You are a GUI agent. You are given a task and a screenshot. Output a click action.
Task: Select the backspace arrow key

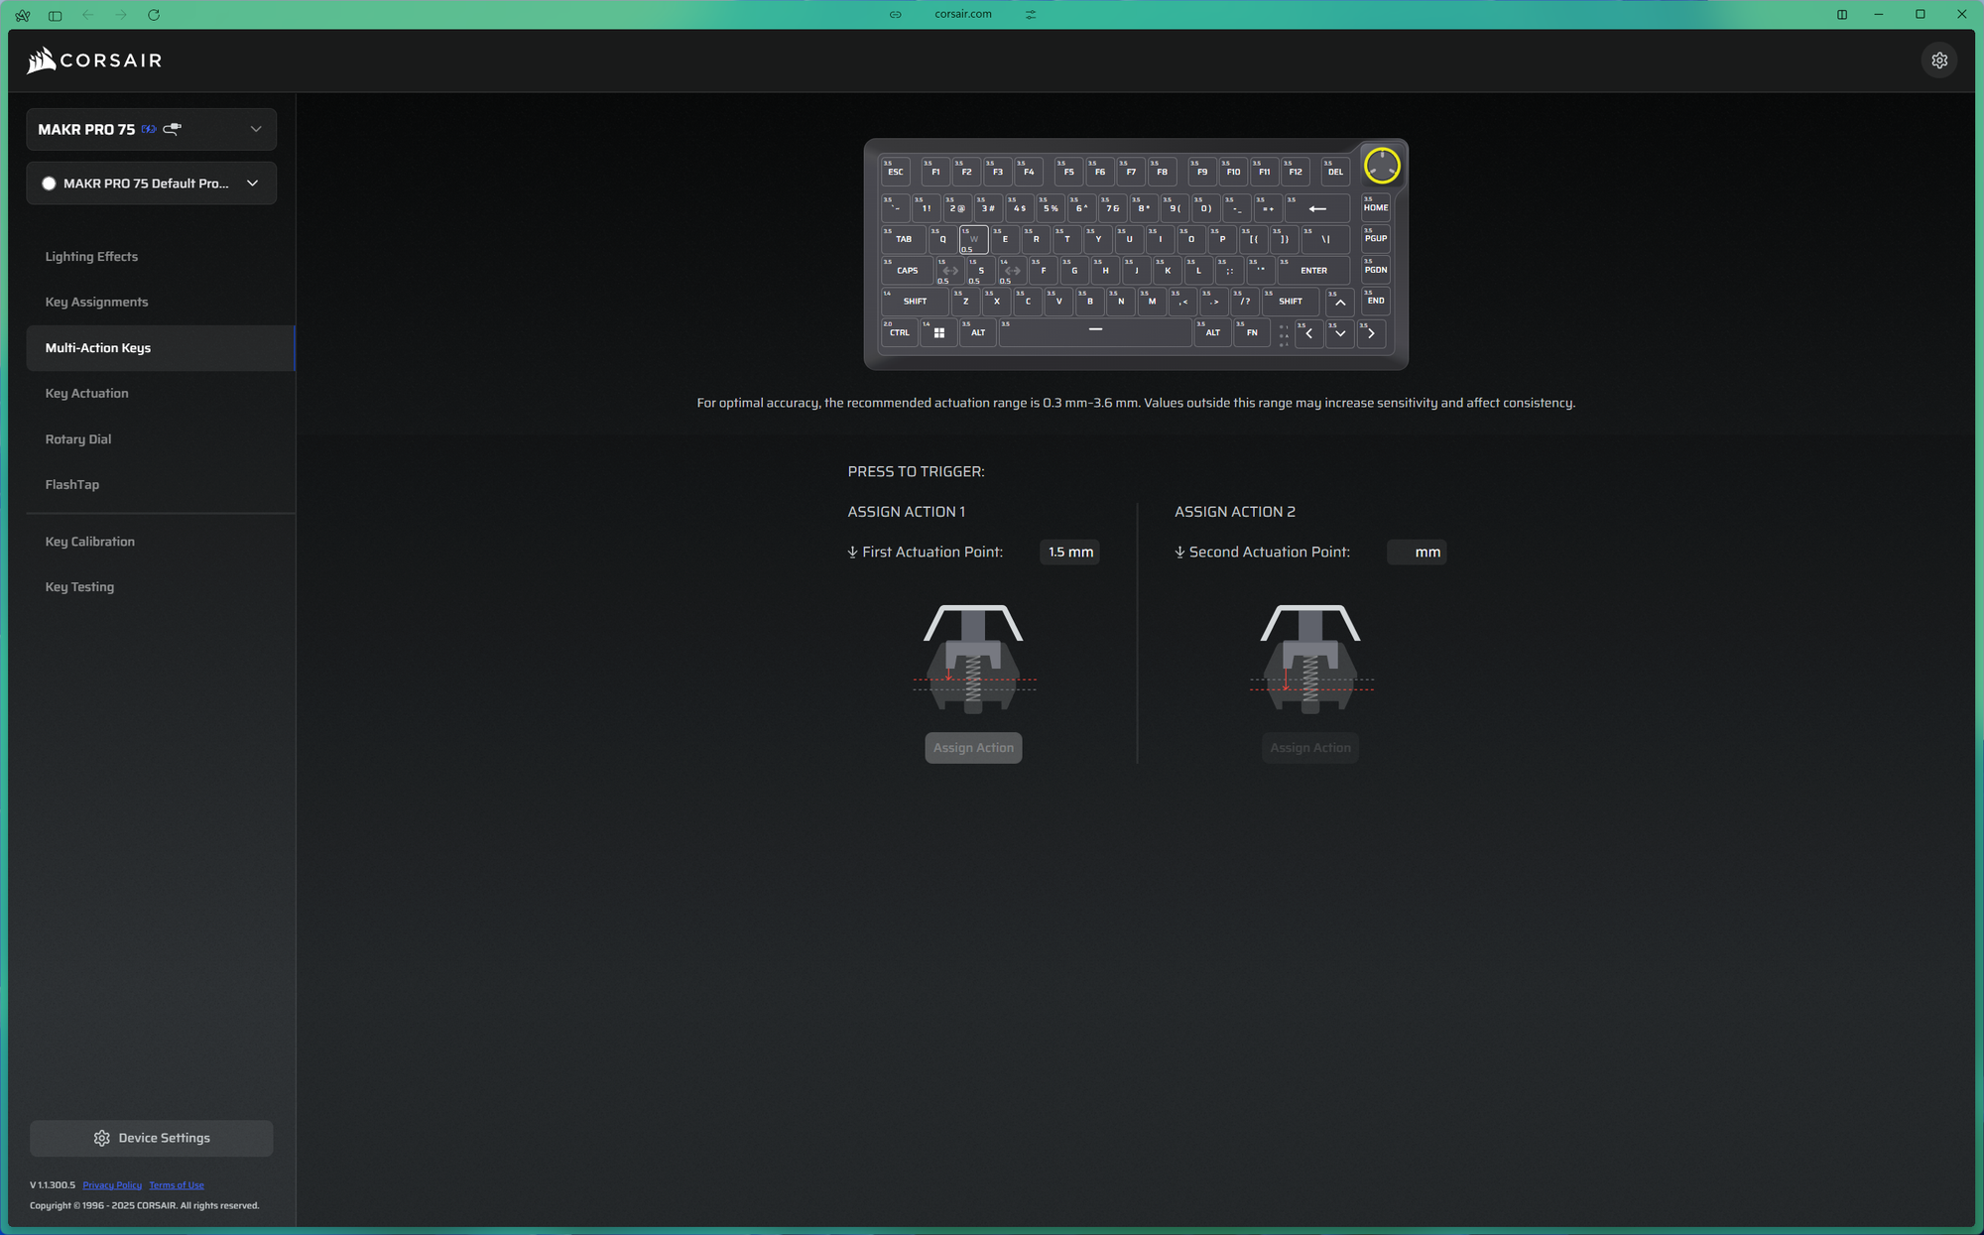(1317, 208)
